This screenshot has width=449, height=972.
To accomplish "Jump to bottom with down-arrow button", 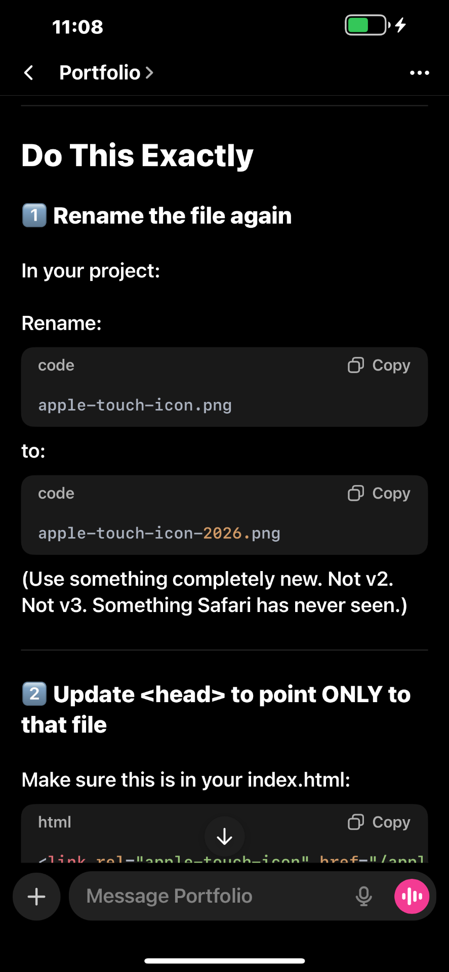I will click(x=224, y=837).
